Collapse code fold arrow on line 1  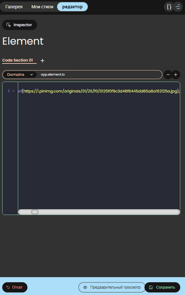[13, 91]
